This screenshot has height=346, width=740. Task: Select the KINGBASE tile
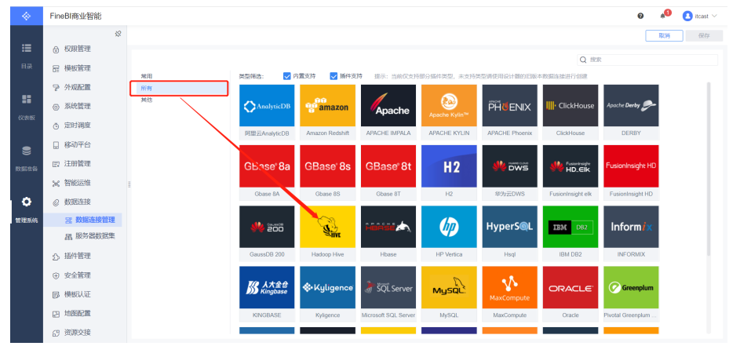click(x=267, y=294)
